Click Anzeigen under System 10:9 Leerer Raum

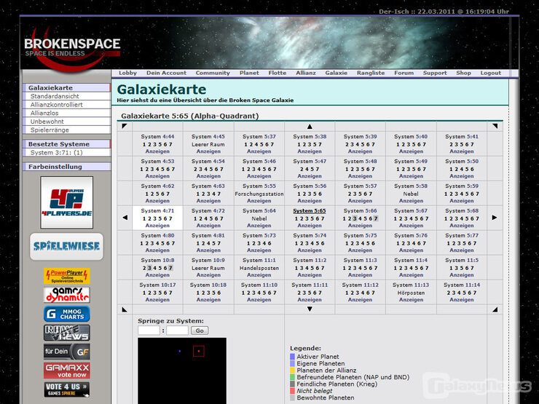coord(208,275)
